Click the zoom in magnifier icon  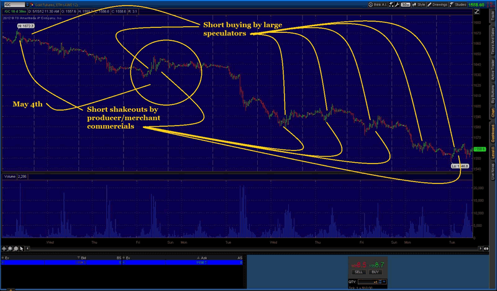(x=10, y=249)
